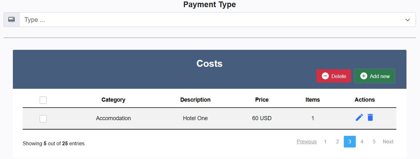Click the Category column header
The height and width of the screenshot is (159, 420).
(113, 100)
